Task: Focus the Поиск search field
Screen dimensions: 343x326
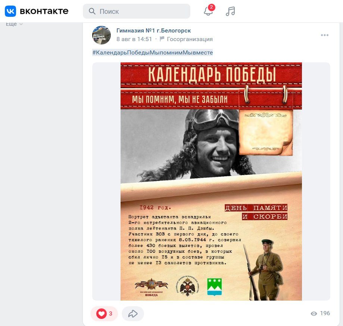Action: point(137,11)
